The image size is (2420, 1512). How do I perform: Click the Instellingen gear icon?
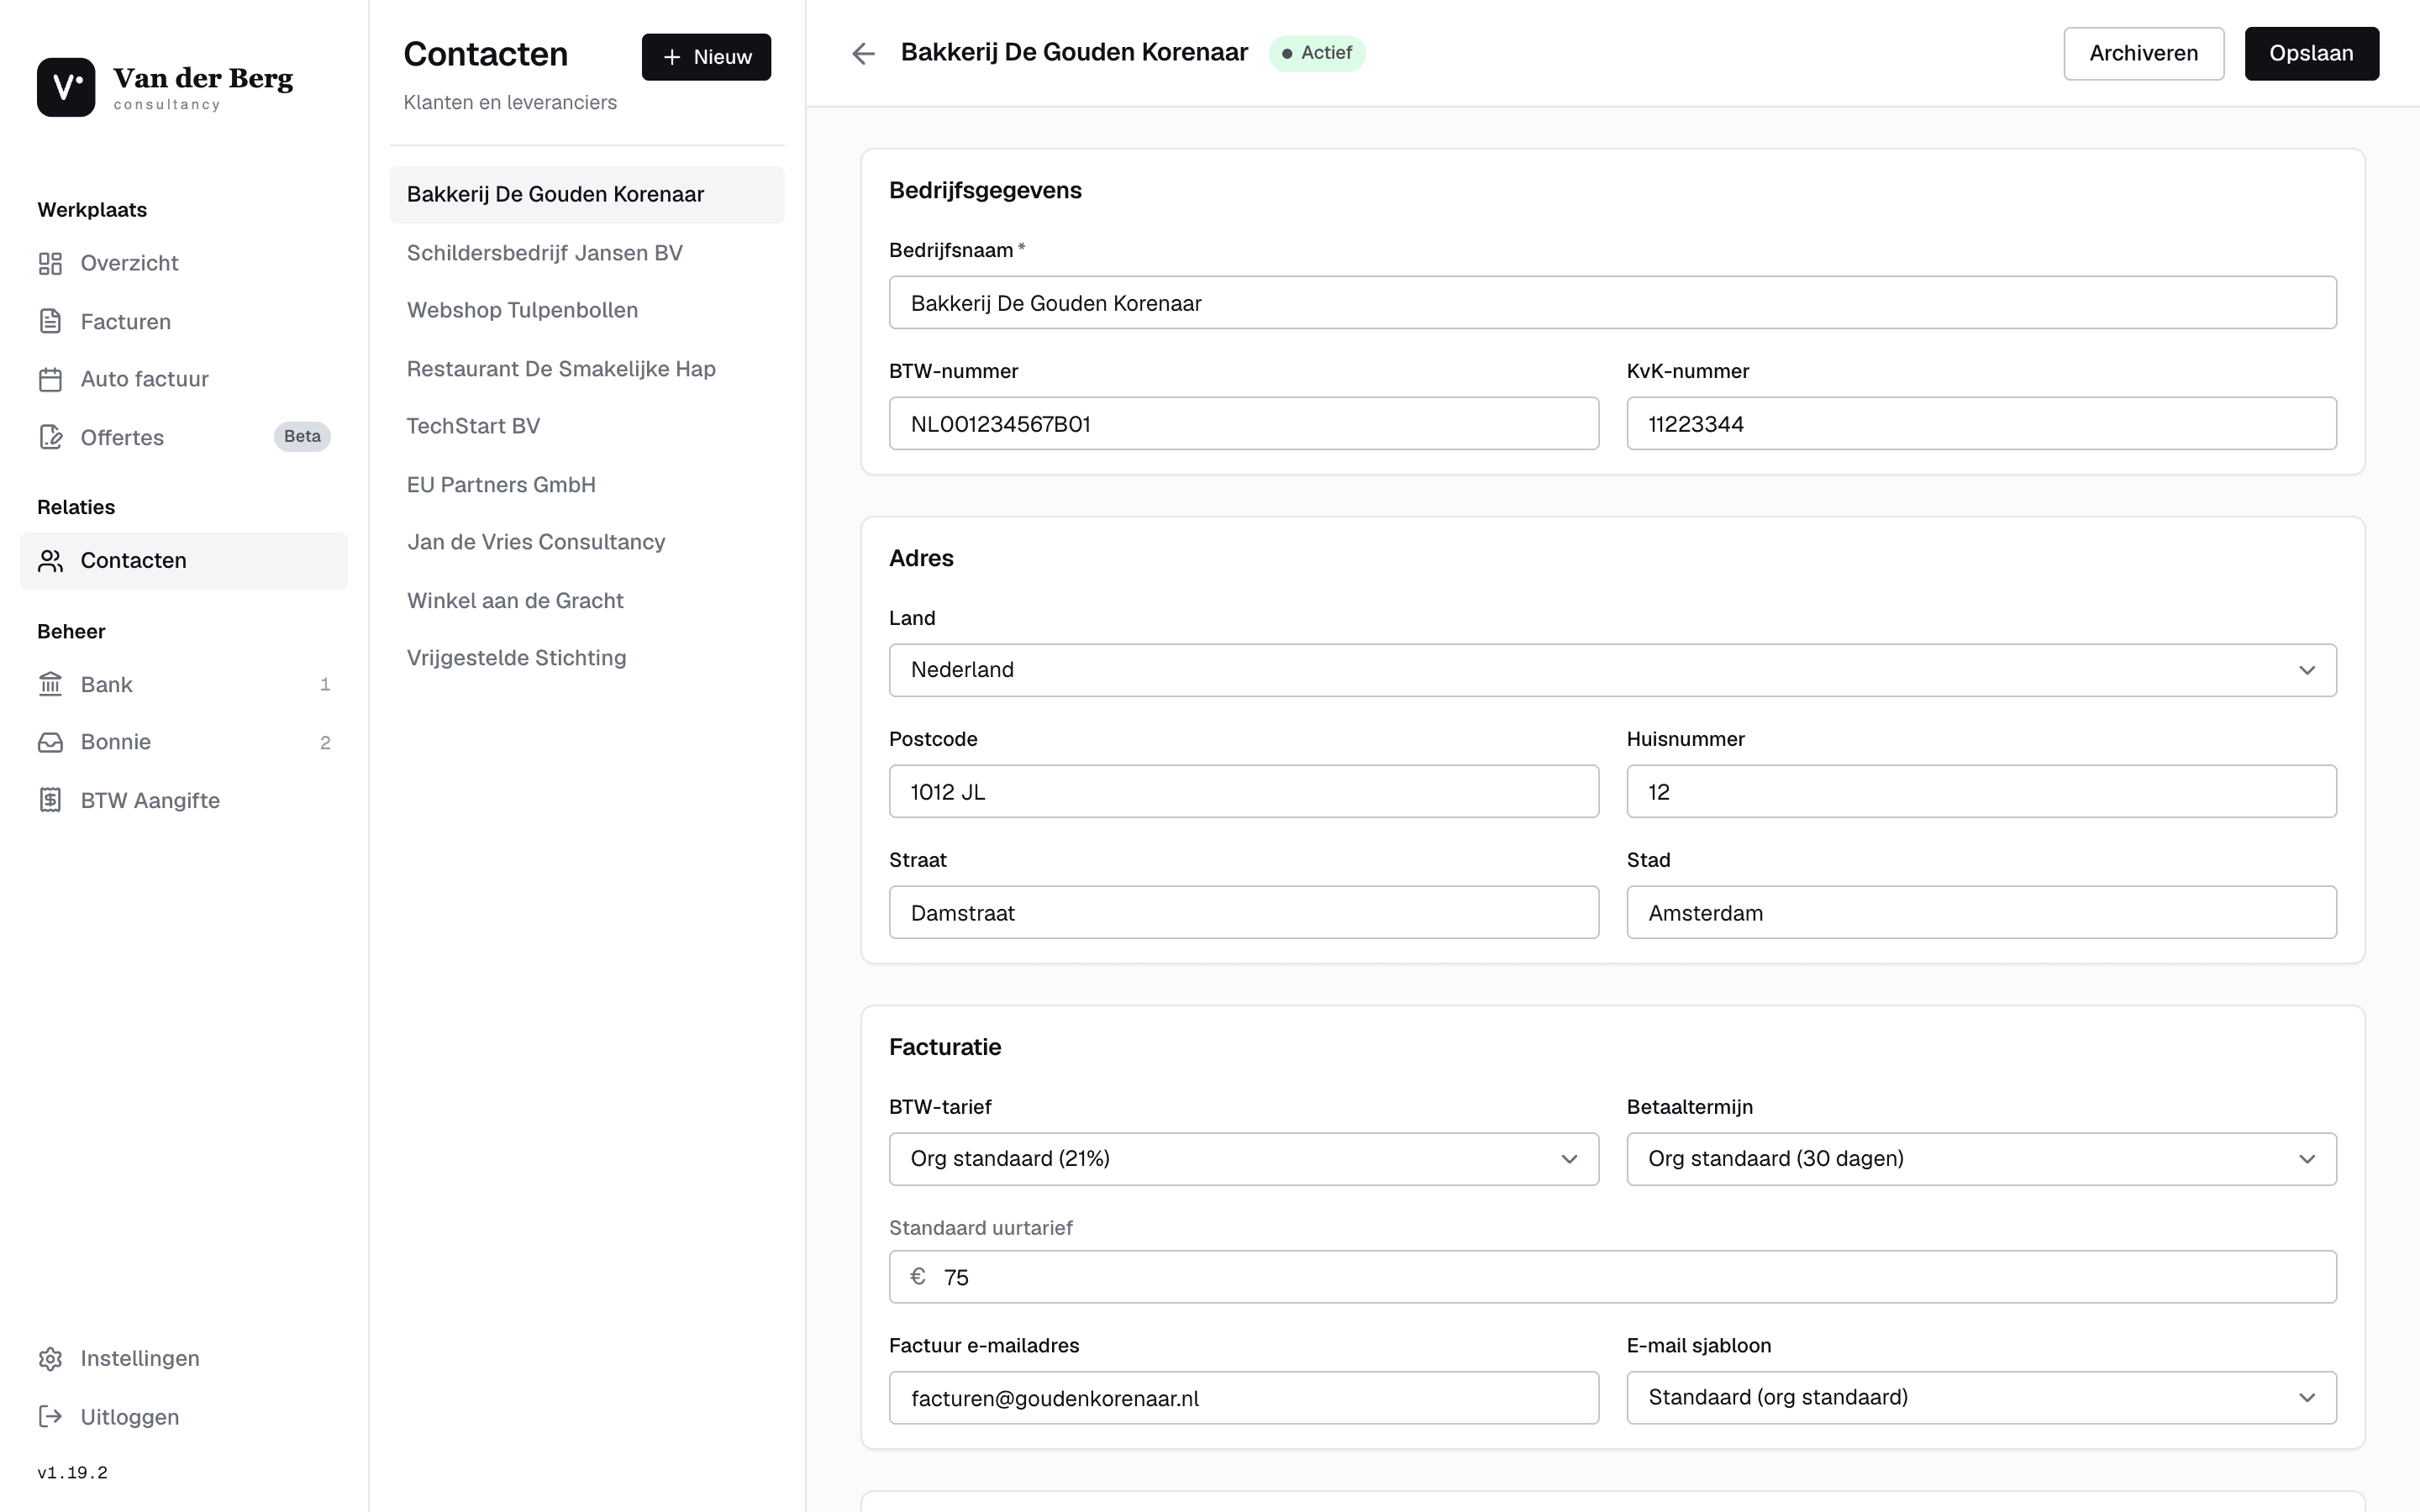point(50,1359)
